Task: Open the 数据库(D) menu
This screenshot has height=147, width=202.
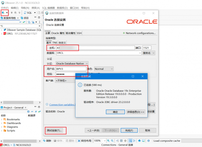Action: point(62,8)
